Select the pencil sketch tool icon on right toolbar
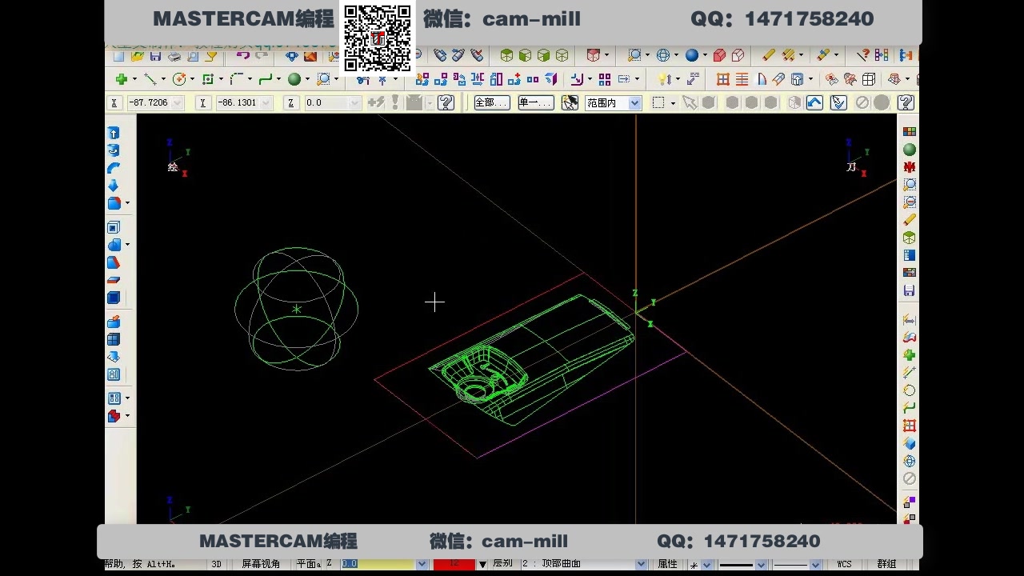Viewport: 1024px width, 576px height. coord(909,219)
